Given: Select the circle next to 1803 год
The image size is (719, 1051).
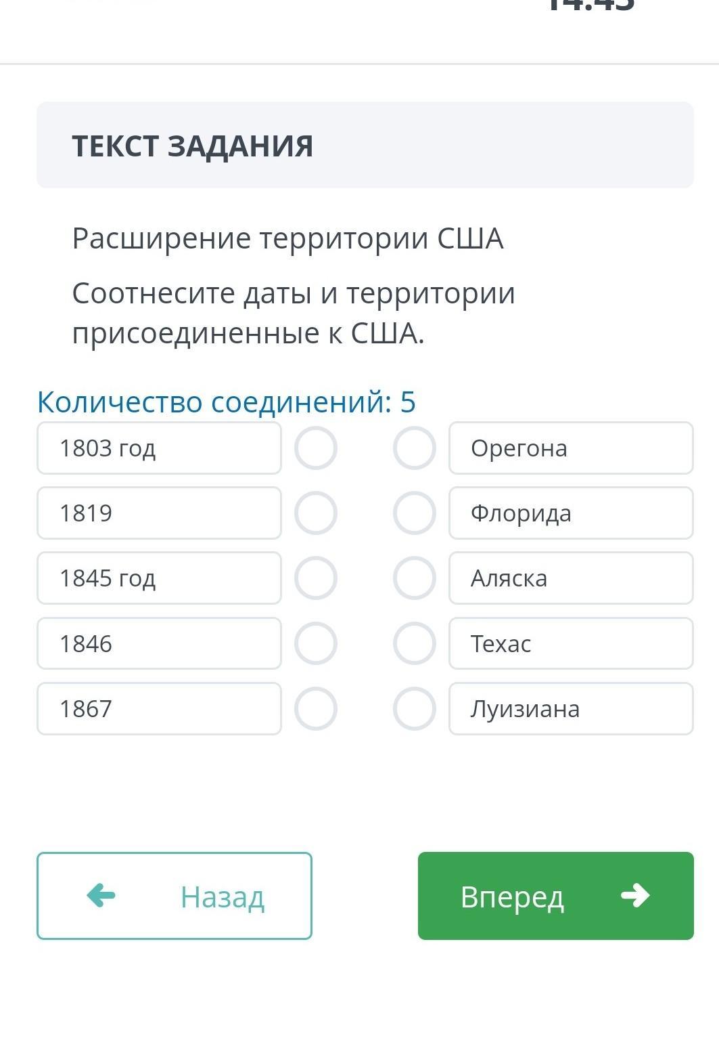Looking at the screenshot, I should 315,448.
